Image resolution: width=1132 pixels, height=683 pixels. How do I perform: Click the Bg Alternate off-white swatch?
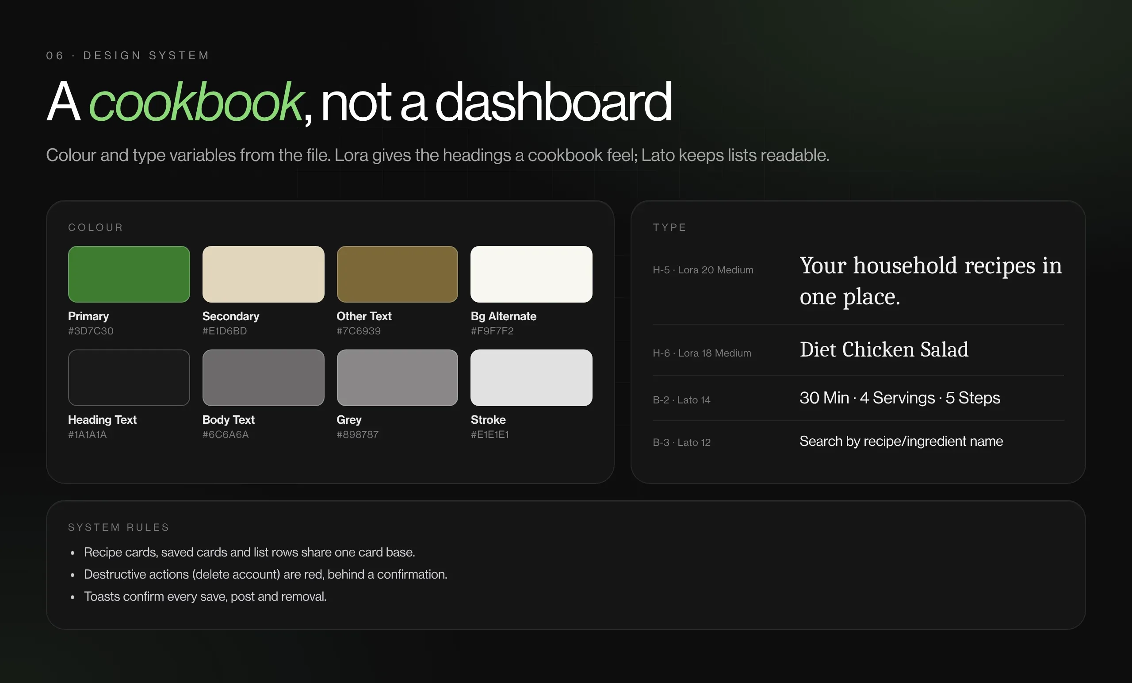point(532,274)
